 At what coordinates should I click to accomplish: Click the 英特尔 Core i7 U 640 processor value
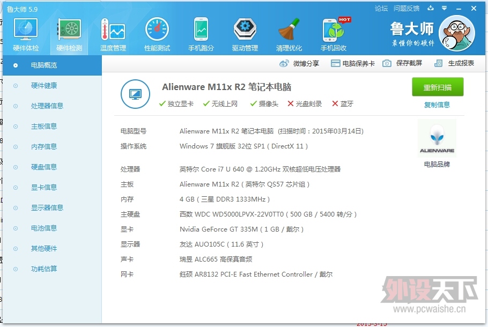[260, 169]
